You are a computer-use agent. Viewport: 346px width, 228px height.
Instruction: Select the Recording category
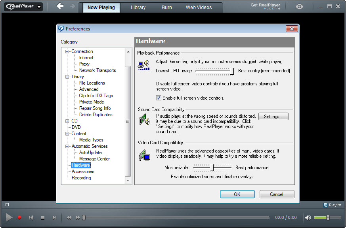pos(81,178)
